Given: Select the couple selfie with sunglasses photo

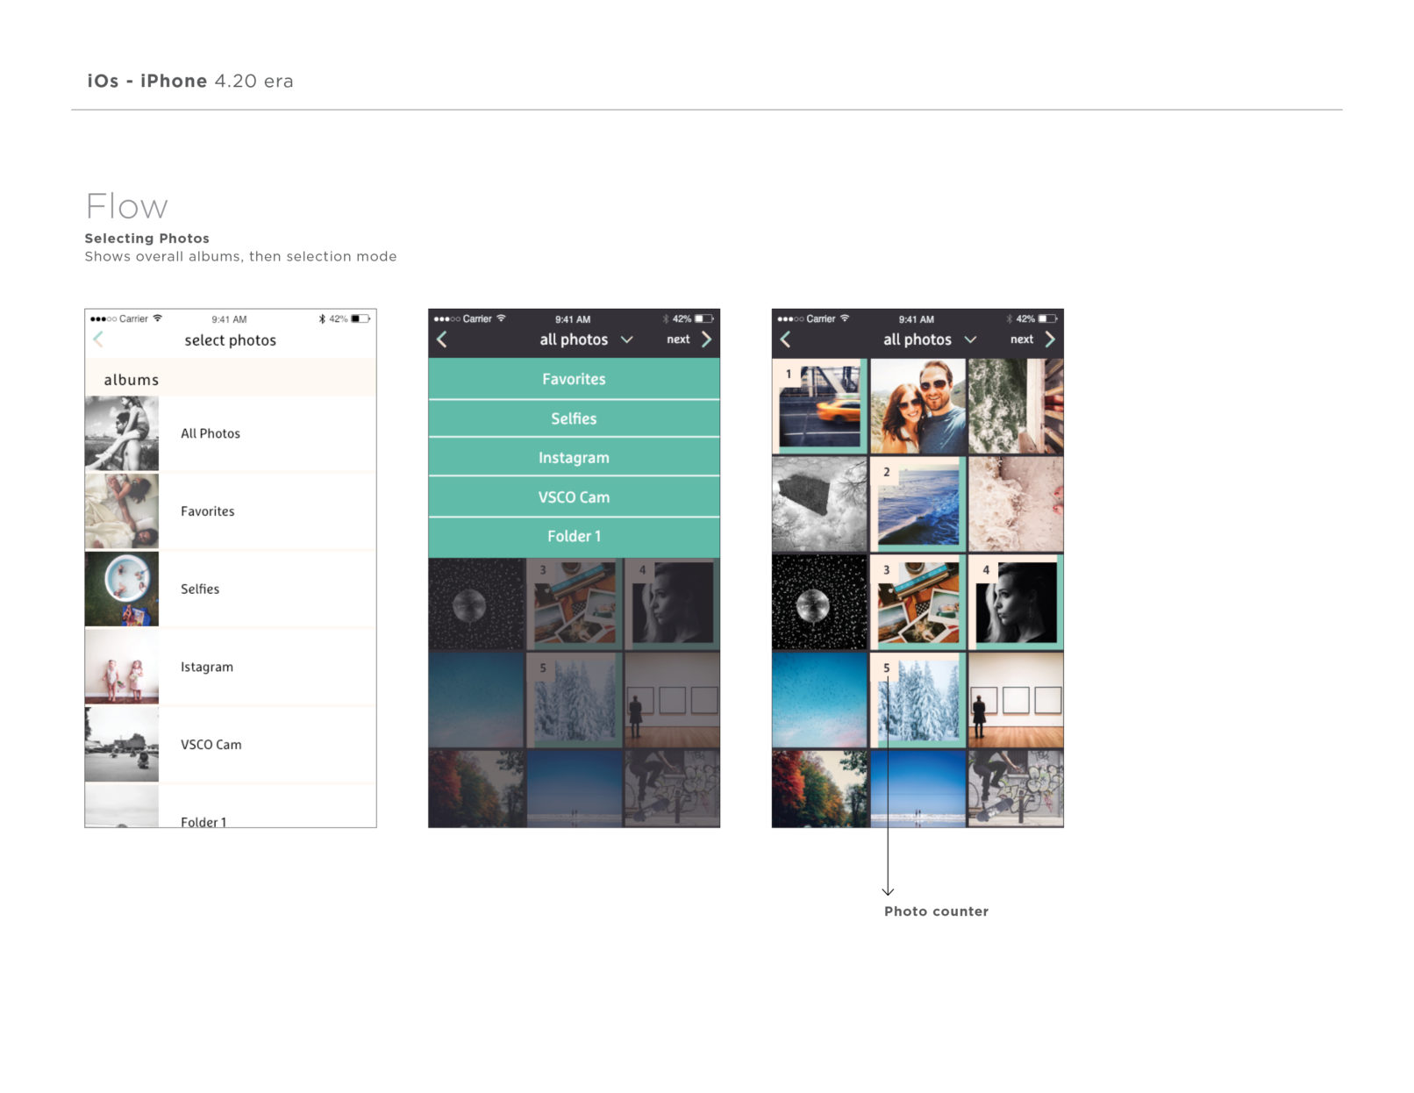Looking at the screenshot, I should (x=918, y=407).
